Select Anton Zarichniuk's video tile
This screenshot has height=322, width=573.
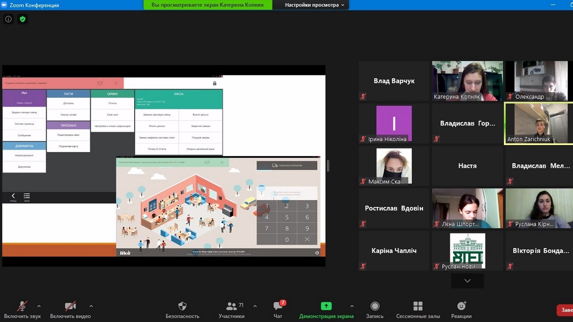539,123
